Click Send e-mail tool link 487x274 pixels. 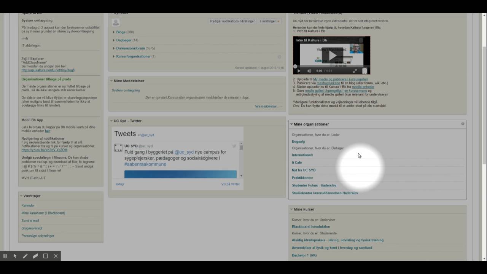[30, 221]
